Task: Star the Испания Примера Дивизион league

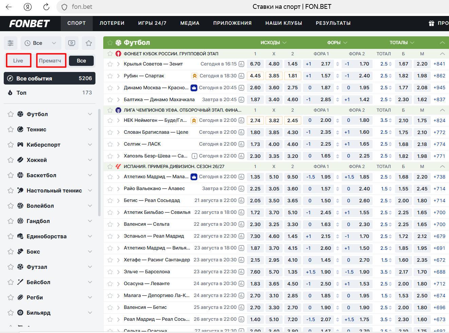Action: (110, 166)
